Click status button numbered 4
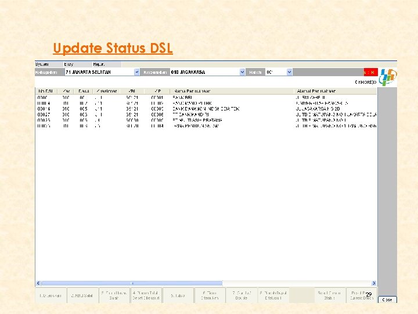This screenshot has width=418, height=314. pos(146,295)
